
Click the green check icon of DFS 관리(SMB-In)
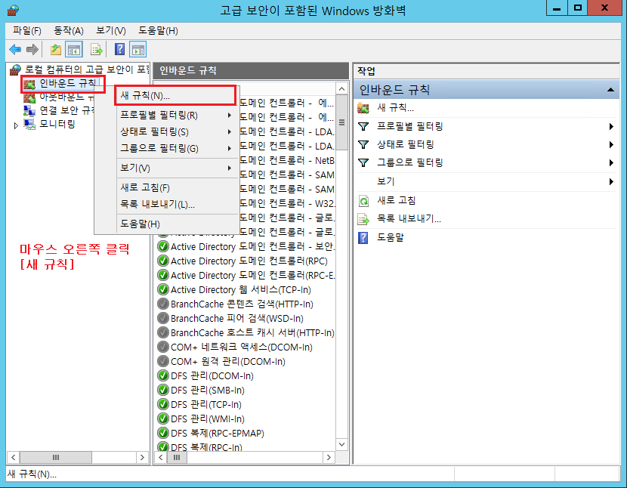point(162,390)
